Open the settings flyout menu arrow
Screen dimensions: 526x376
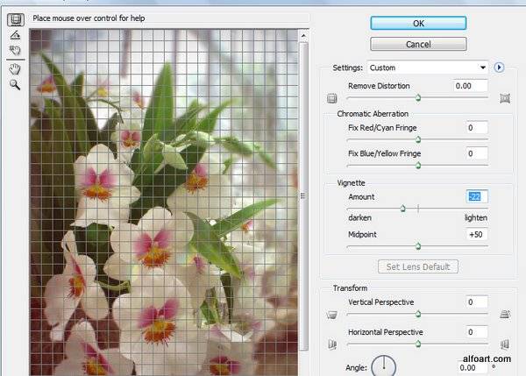click(499, 67)
